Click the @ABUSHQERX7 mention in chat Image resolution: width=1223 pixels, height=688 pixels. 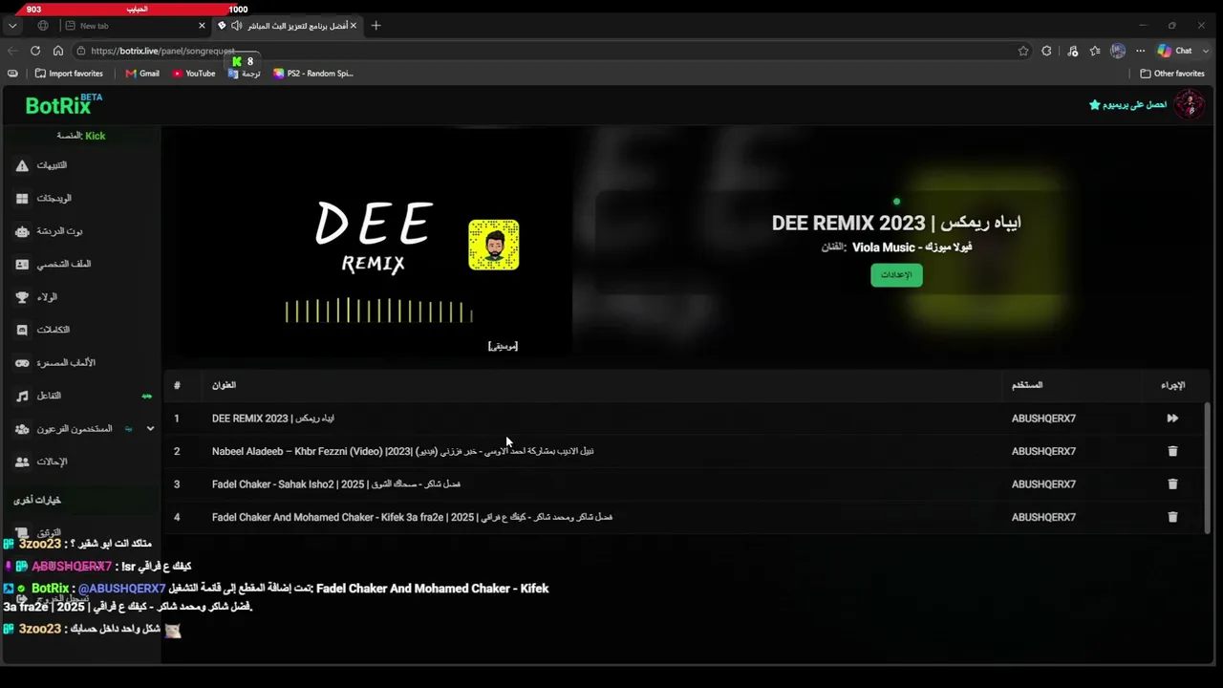(x=122, y=589)
